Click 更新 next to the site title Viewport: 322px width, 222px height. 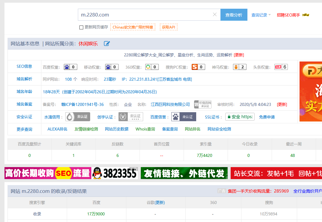239,55
